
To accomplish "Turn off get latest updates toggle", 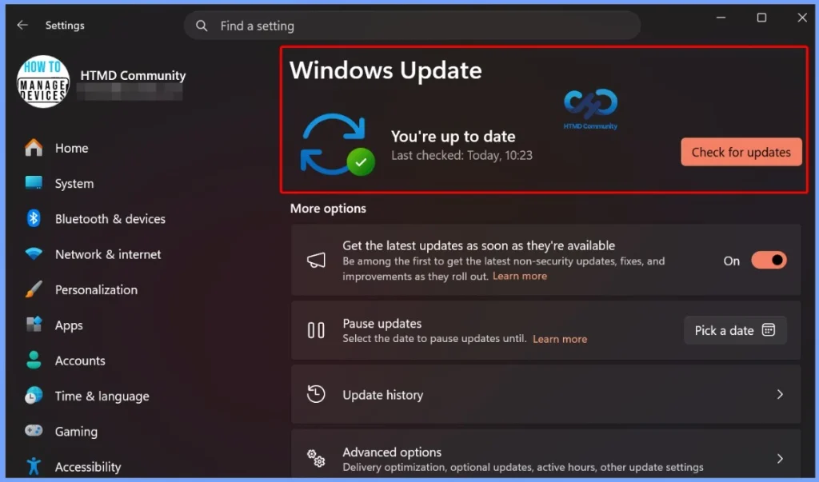I will coord(769,260).
